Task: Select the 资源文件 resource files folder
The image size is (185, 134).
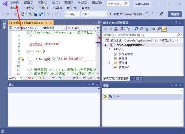Action: tap(122, 67)
